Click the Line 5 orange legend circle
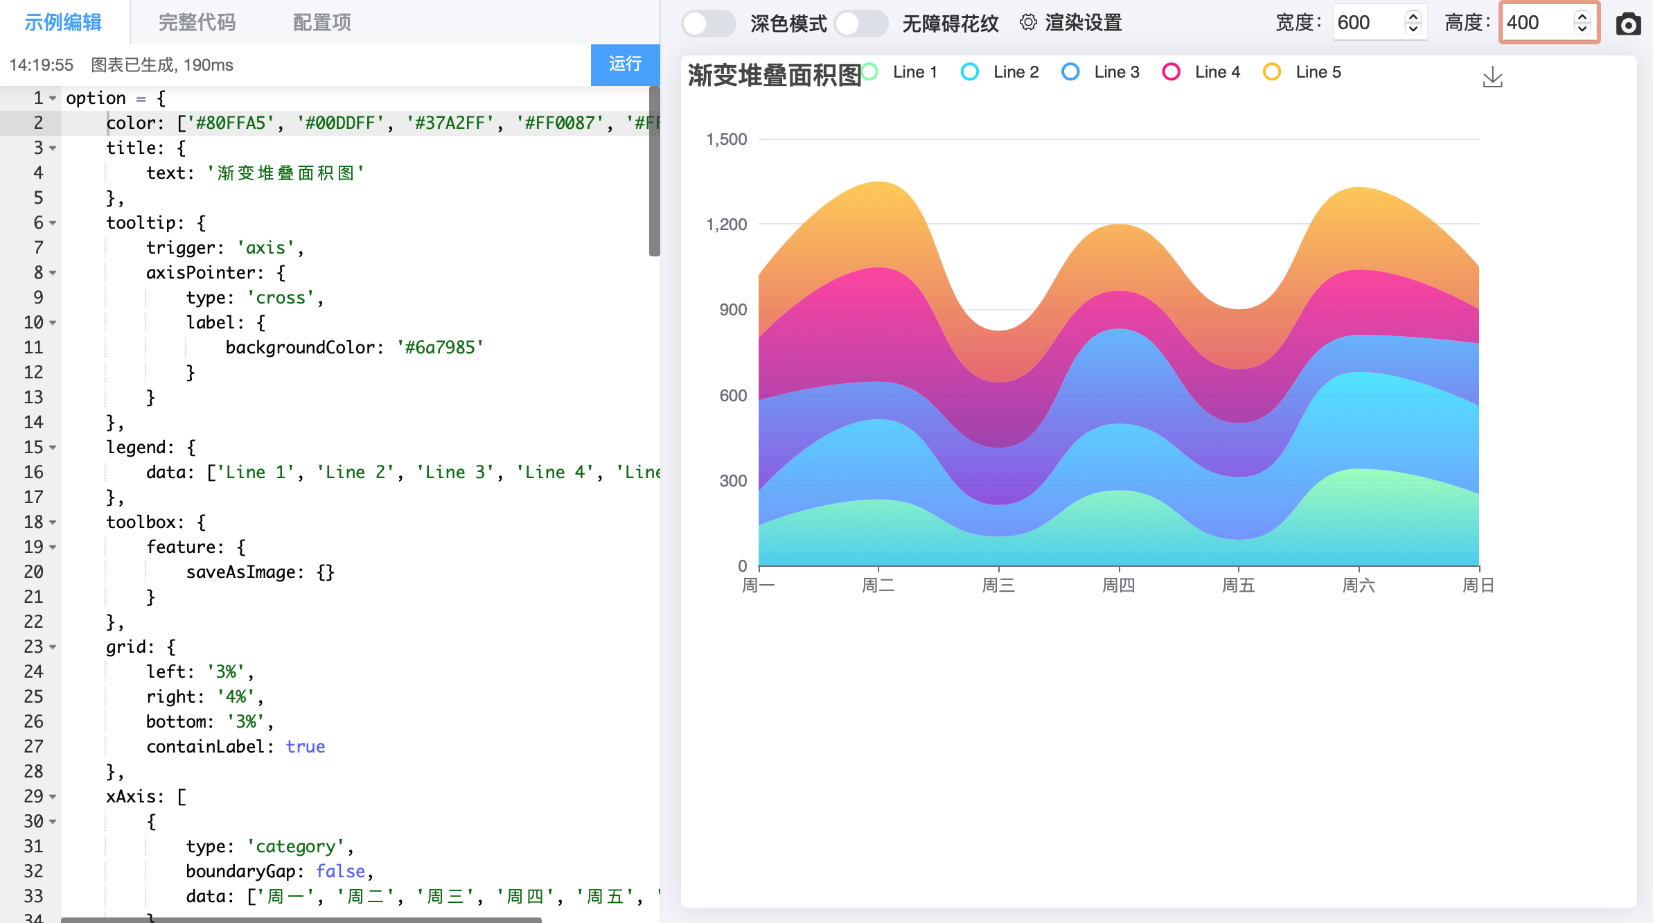This screenshot has height=923, width=1653. coord(1272,72)
